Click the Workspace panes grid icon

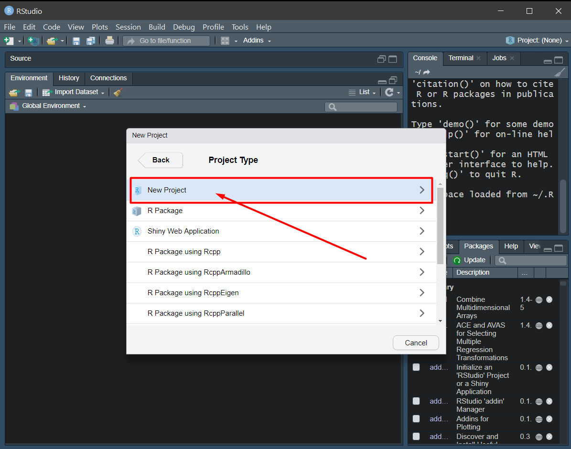coord(225,41)
